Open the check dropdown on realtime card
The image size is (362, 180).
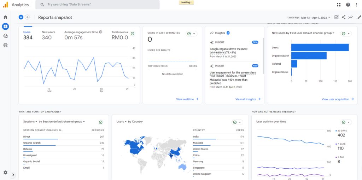pyautogui.click(x=192, y=34)
